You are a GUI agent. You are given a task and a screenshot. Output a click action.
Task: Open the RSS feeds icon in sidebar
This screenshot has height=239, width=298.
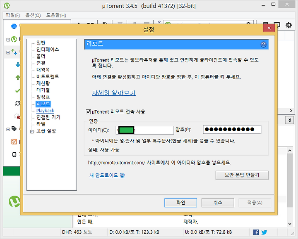click(x=14, y=142)
